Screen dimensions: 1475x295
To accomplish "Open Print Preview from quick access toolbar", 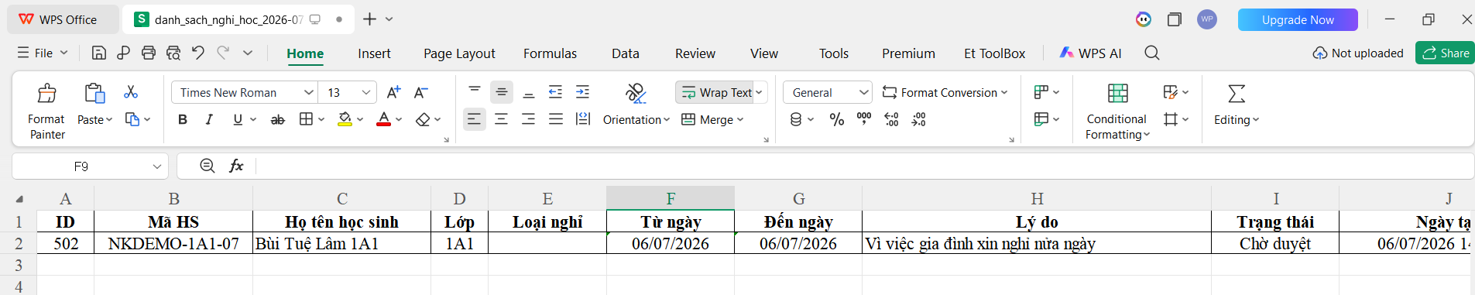I will 173,53.
